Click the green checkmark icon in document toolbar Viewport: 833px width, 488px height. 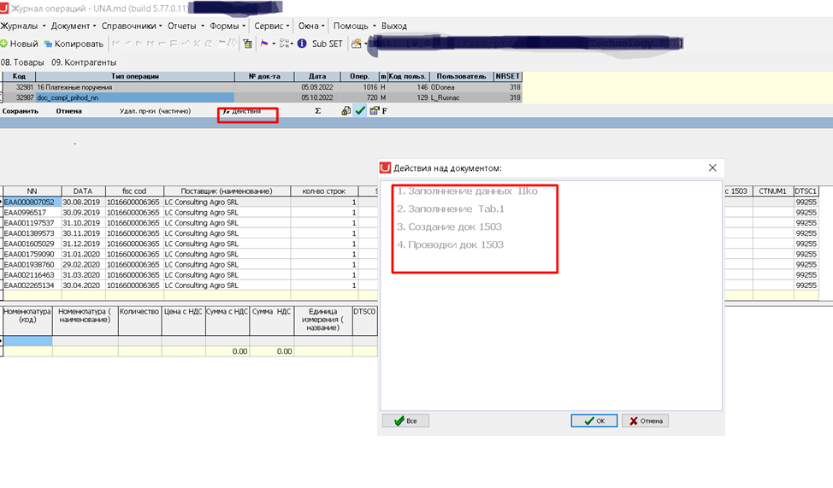click(360, 110)
